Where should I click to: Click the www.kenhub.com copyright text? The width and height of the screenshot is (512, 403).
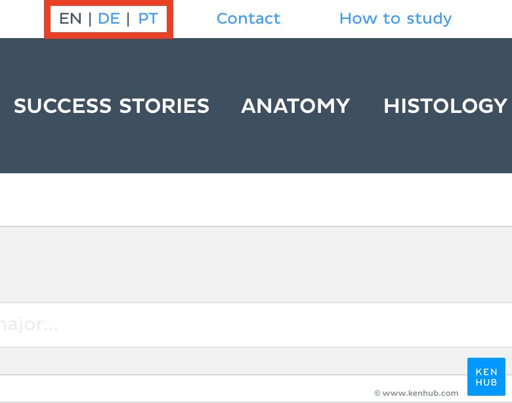click(x=420, y=393)
